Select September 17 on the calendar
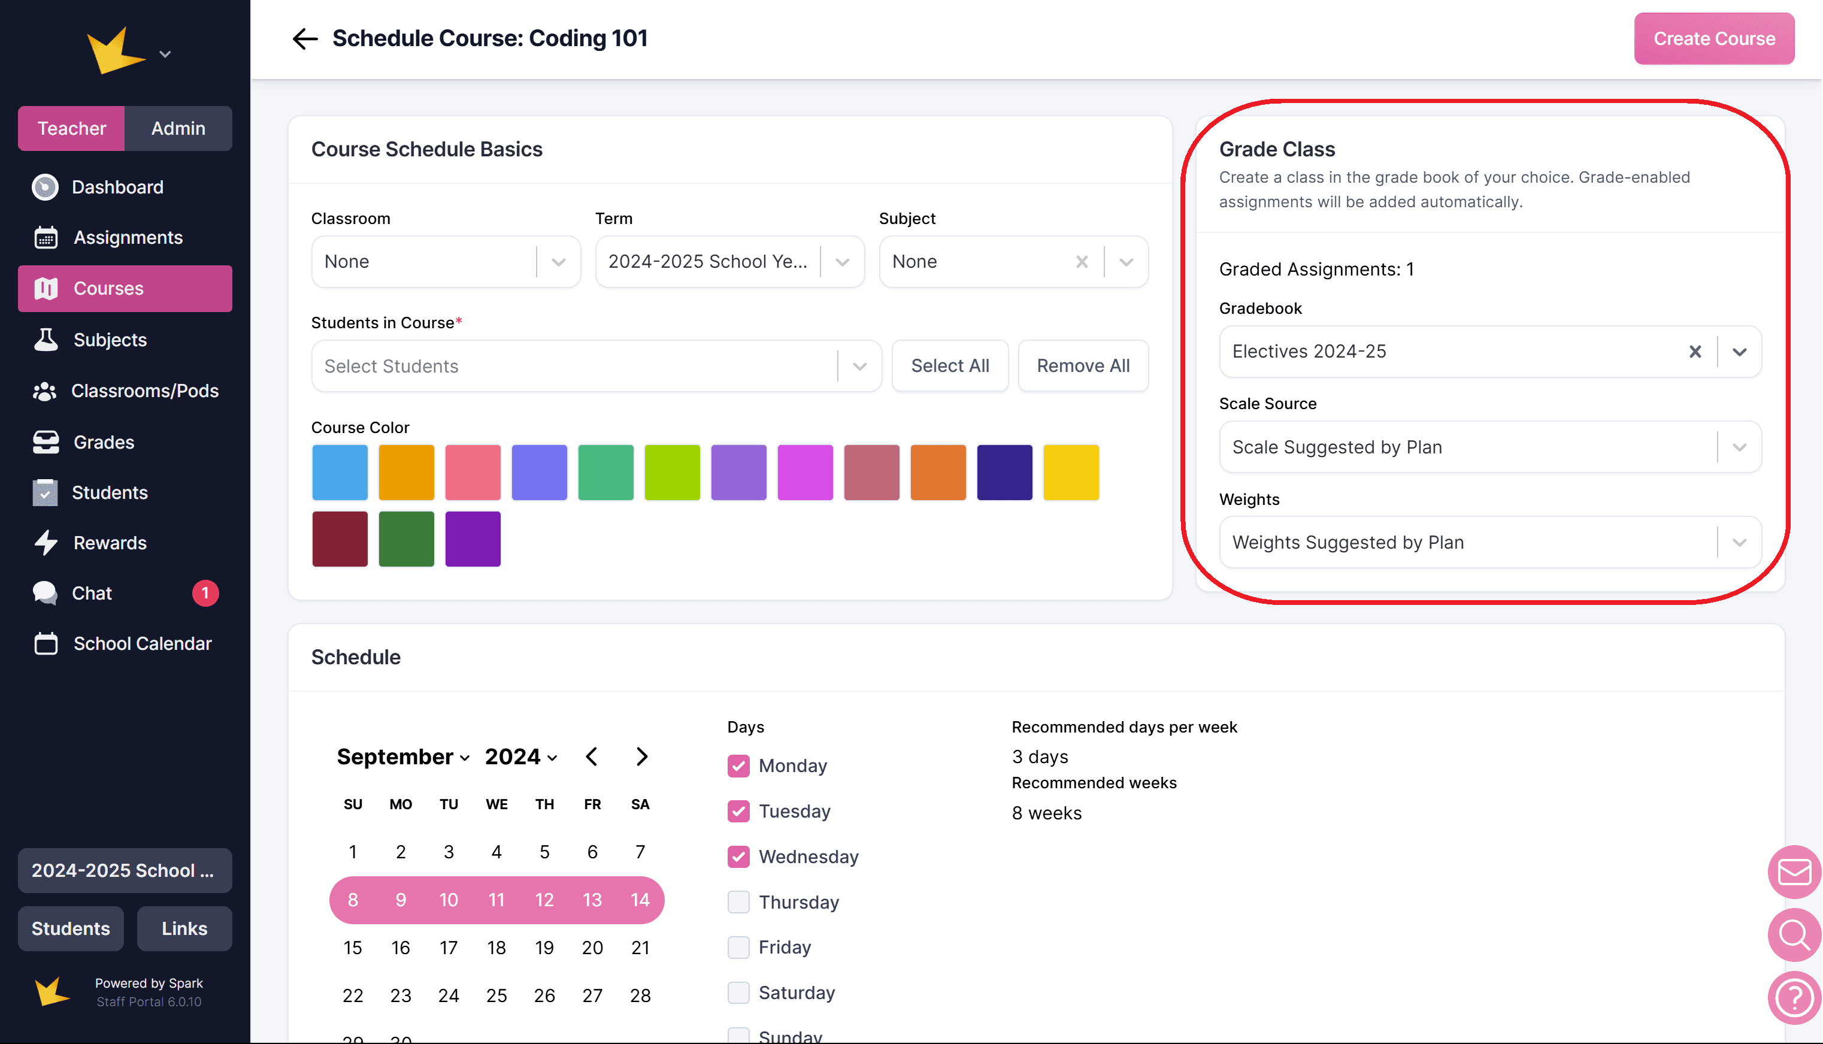Image resolution: width=1823 pixels, height=1044 pixels. [x=449, y=948]
